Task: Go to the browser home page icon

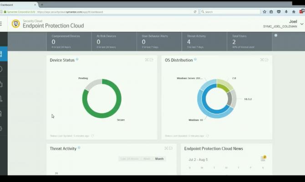Action: tap(294, 12)
